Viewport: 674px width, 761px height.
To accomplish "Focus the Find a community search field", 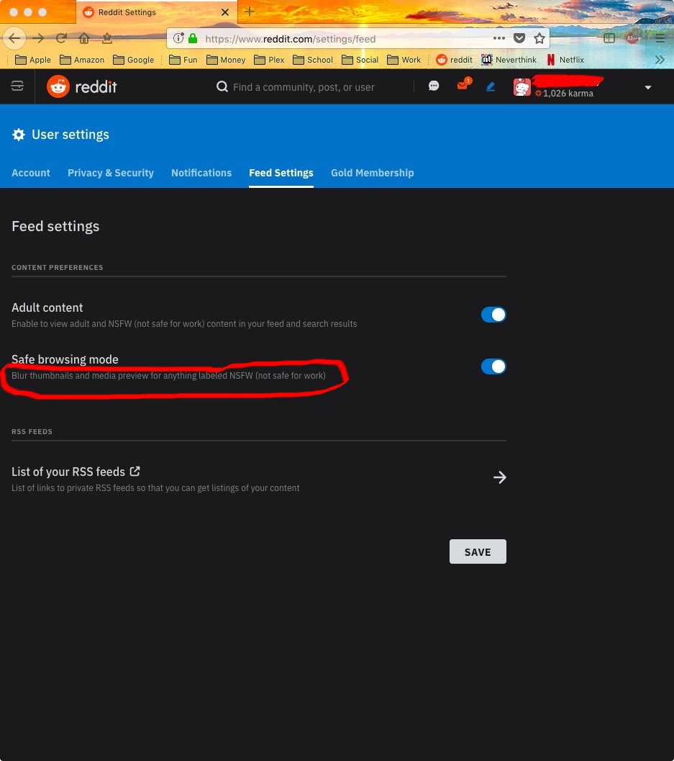I will pyautogui.click(x=312, y=87).
